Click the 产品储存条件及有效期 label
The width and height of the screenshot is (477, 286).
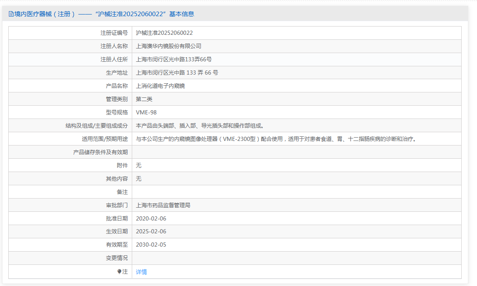coord(100,152)
